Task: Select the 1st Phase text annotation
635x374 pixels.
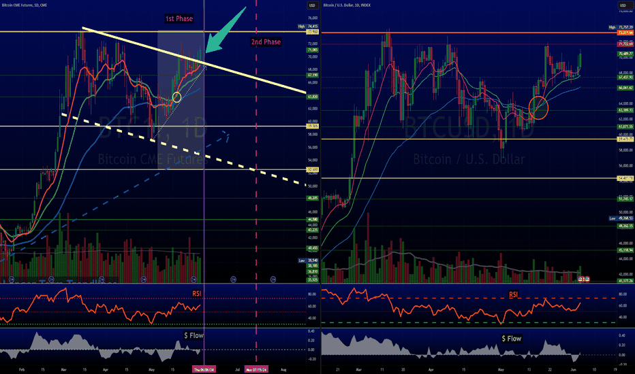Action: (x=179, y=18)
